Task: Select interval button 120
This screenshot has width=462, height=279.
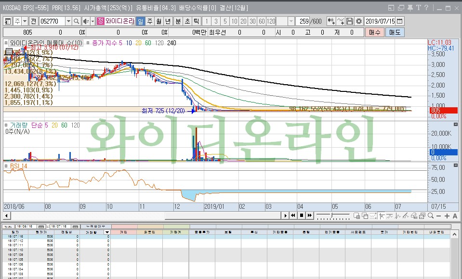Action: click(271, 21)
